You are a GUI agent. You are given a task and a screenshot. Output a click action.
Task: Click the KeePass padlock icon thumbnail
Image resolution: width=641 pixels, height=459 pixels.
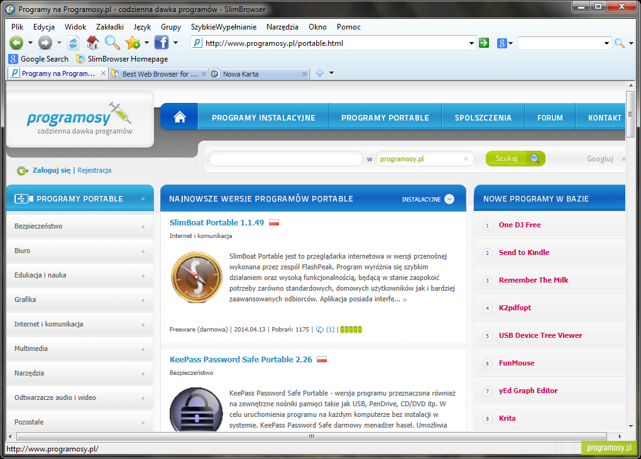196,409
